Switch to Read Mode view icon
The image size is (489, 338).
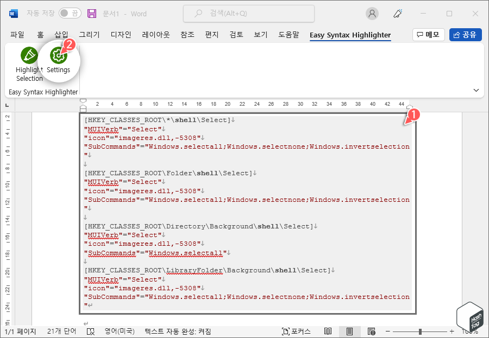328,331
